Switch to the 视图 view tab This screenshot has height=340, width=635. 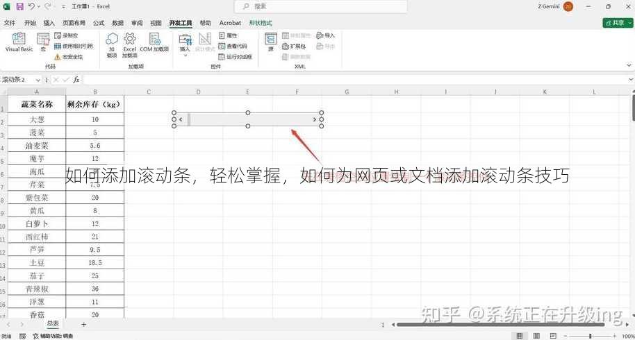point(156,23)
